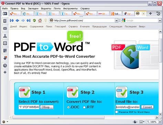This screenshot has height=125, width=163.
Task: Toggle images display icon in status bar
Action: coord(141,122)
